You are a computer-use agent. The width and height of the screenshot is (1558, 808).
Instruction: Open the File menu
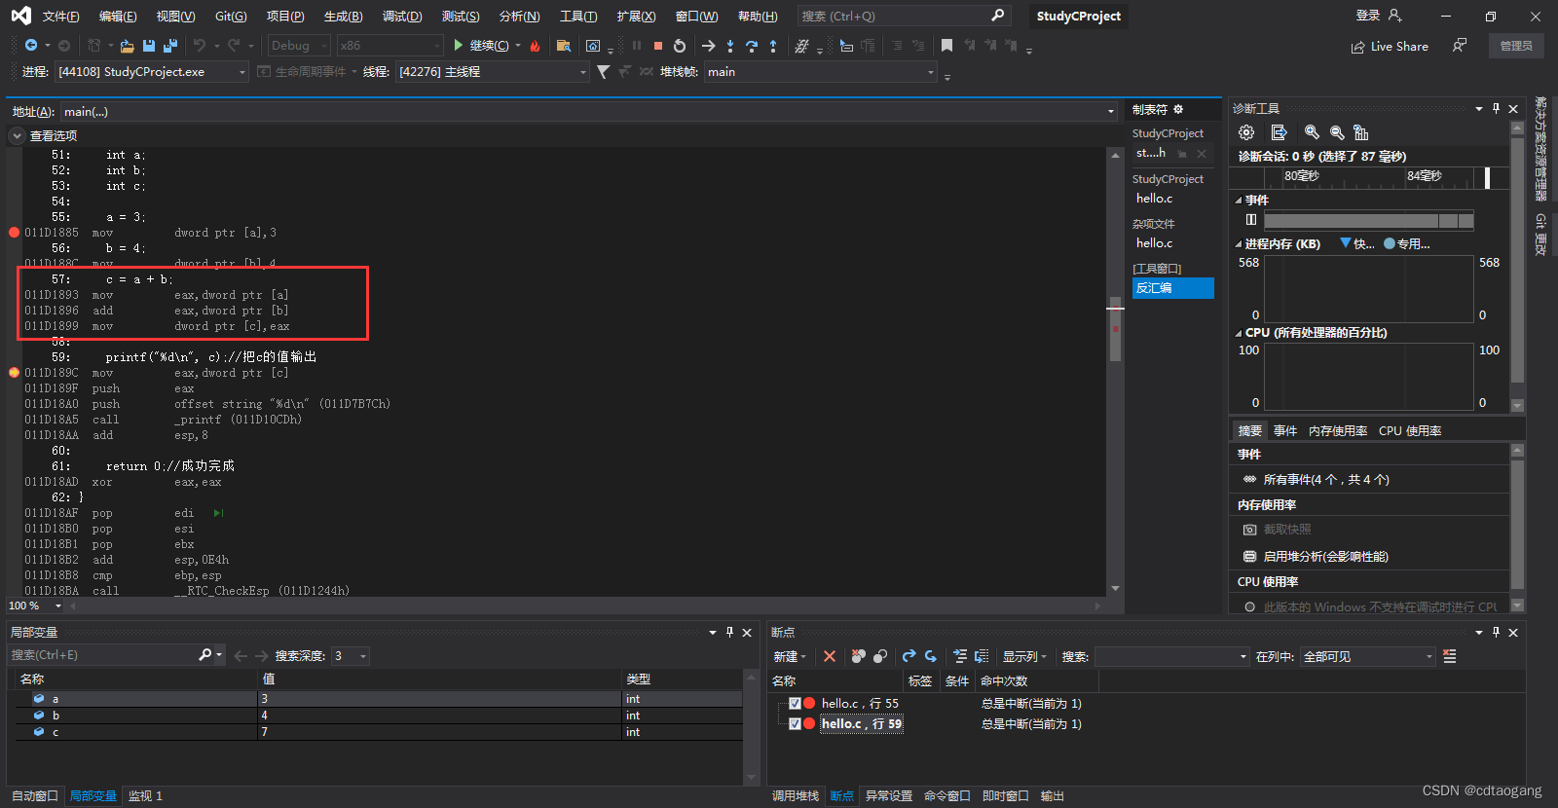tap(60, 16)
